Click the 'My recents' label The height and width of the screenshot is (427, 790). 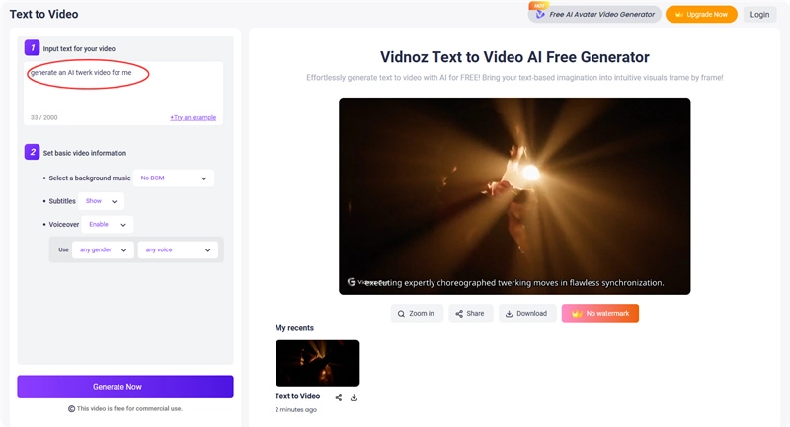294,328
